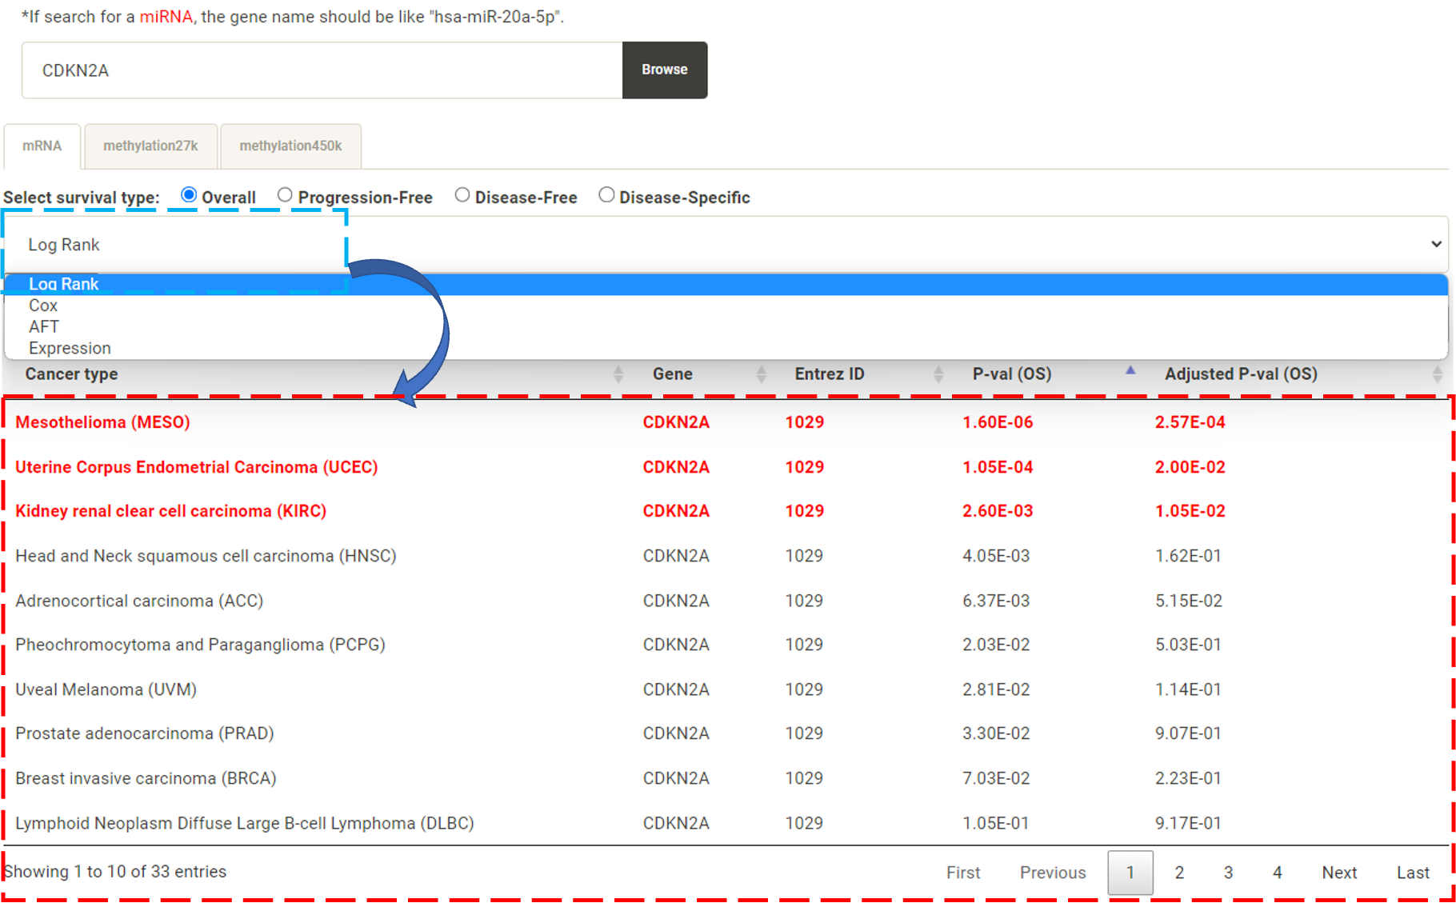Sort by P-val (OS) column arrow
This screenshot has width=1456, height=903.
[1130, 370]
